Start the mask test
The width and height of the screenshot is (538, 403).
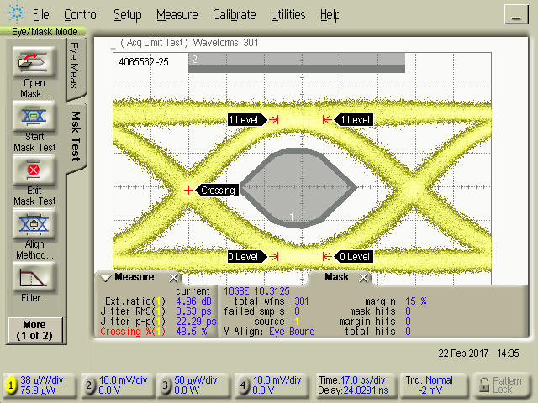pos(34,117)
